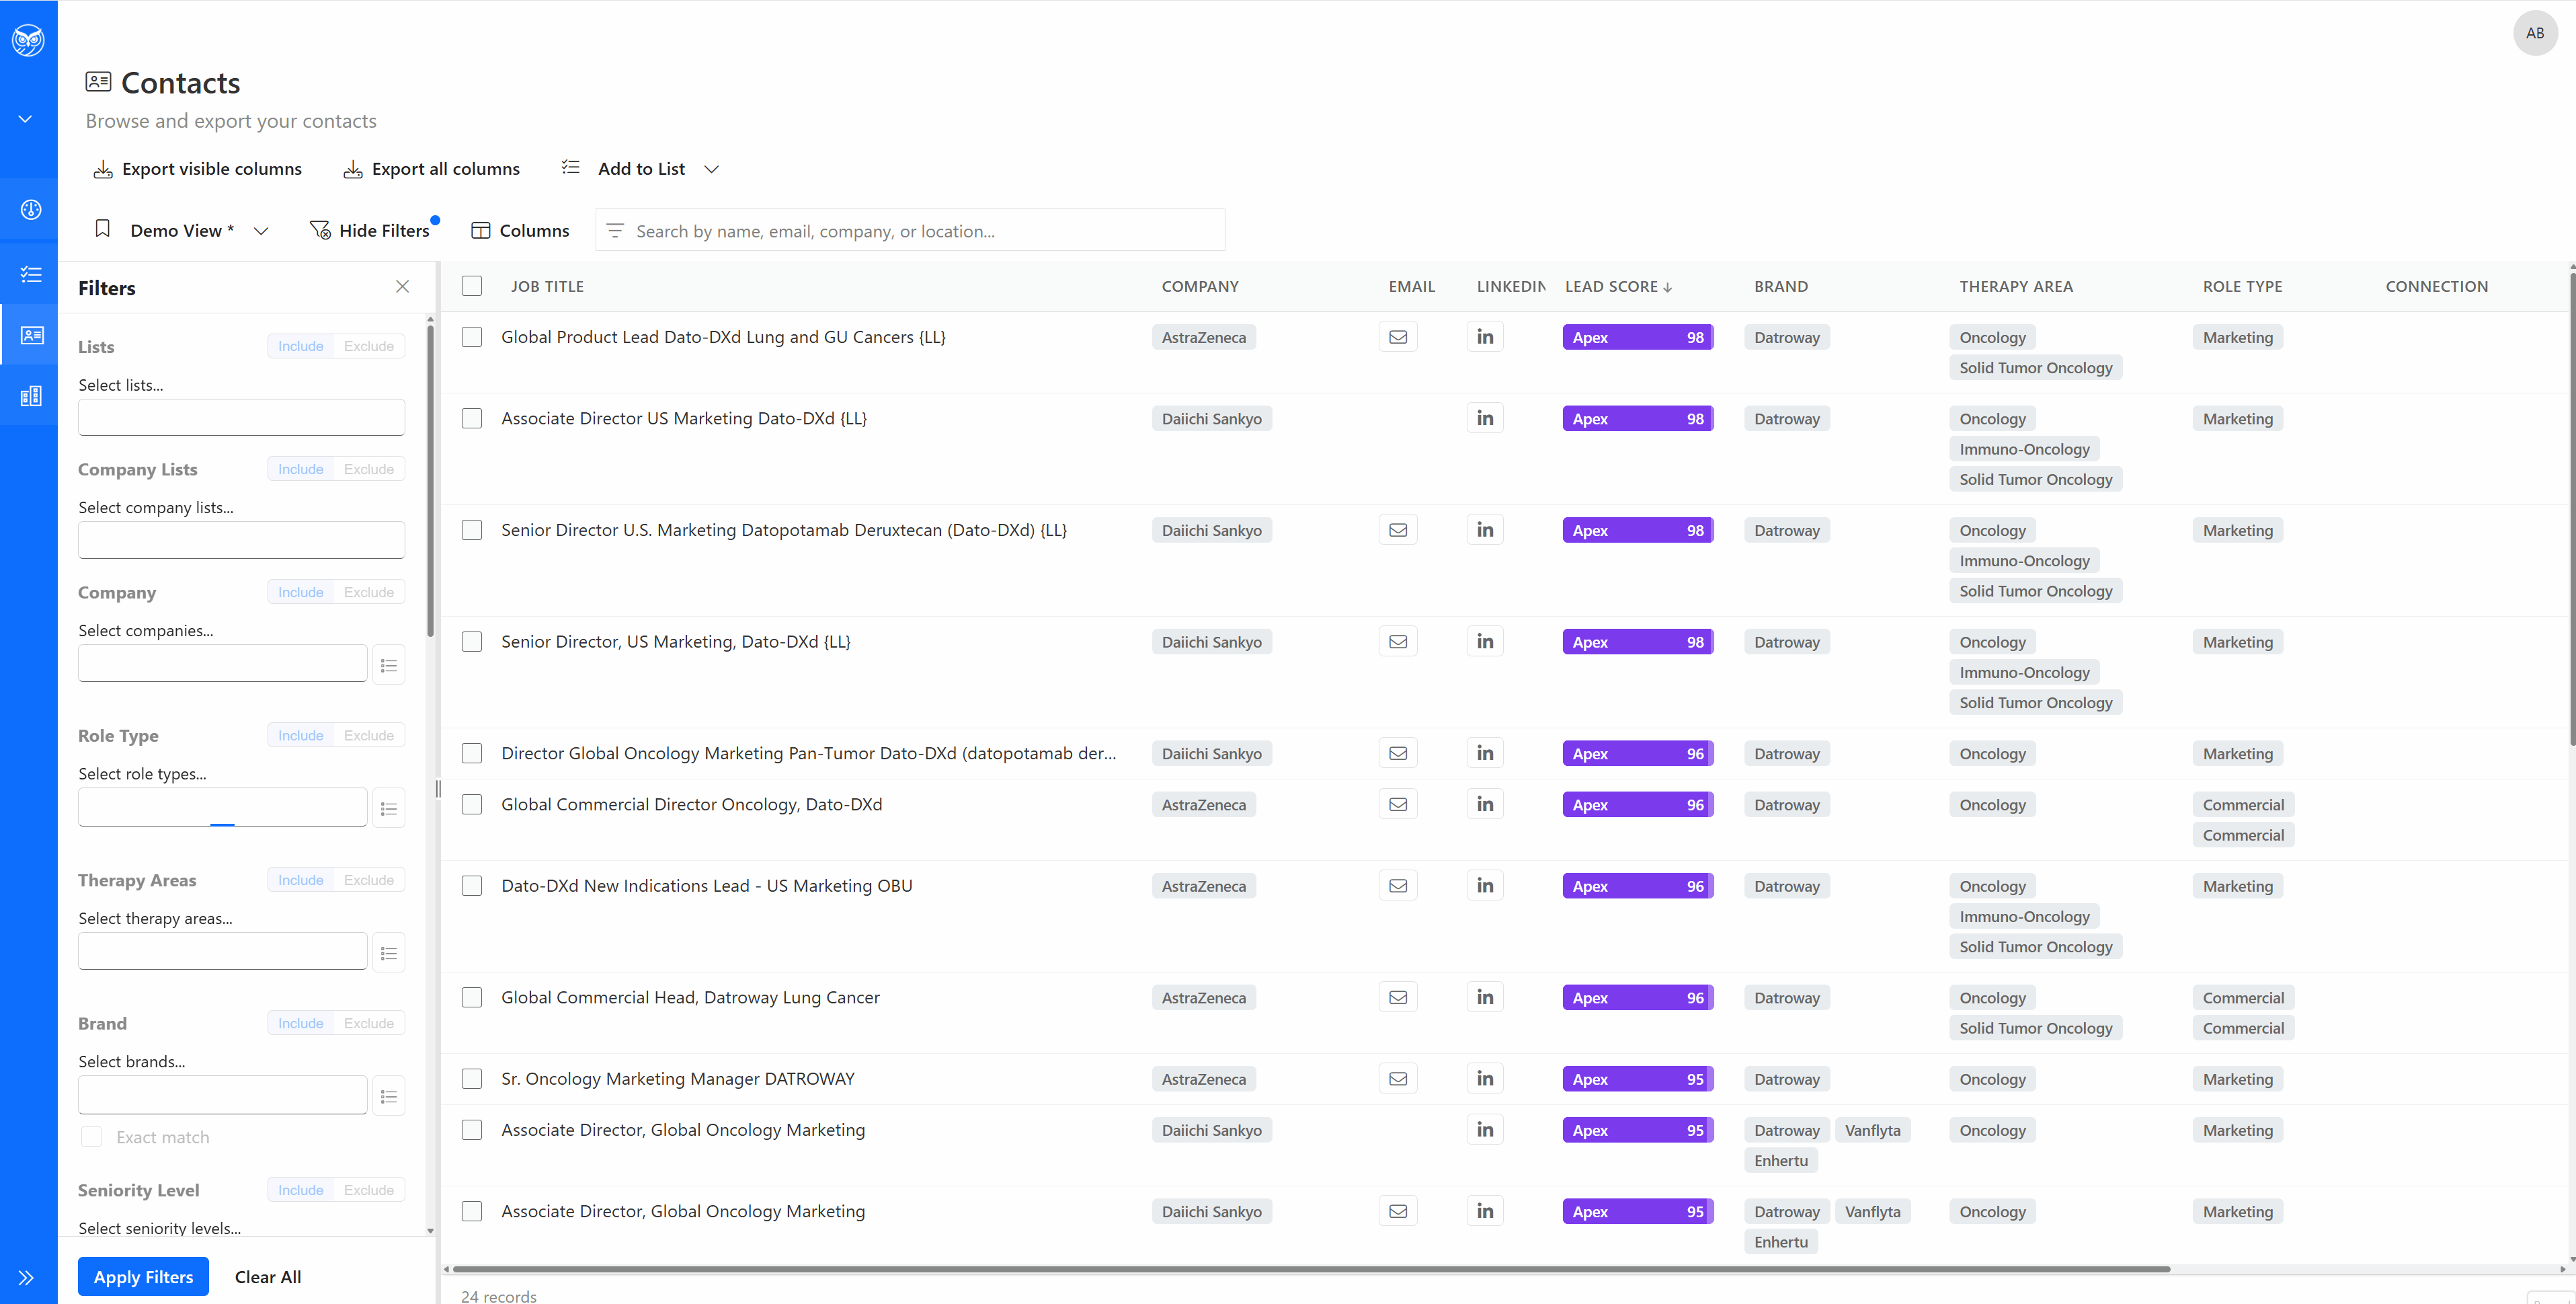
Task: Open the therapy areas list picker icon
Action: [389, 954]
